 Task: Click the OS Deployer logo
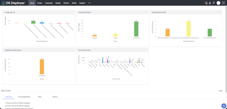pyautogui.click(x=13, y=3)
